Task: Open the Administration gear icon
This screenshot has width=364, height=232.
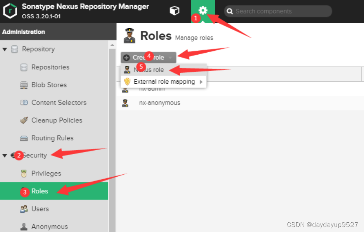Action: pos(203,10)
